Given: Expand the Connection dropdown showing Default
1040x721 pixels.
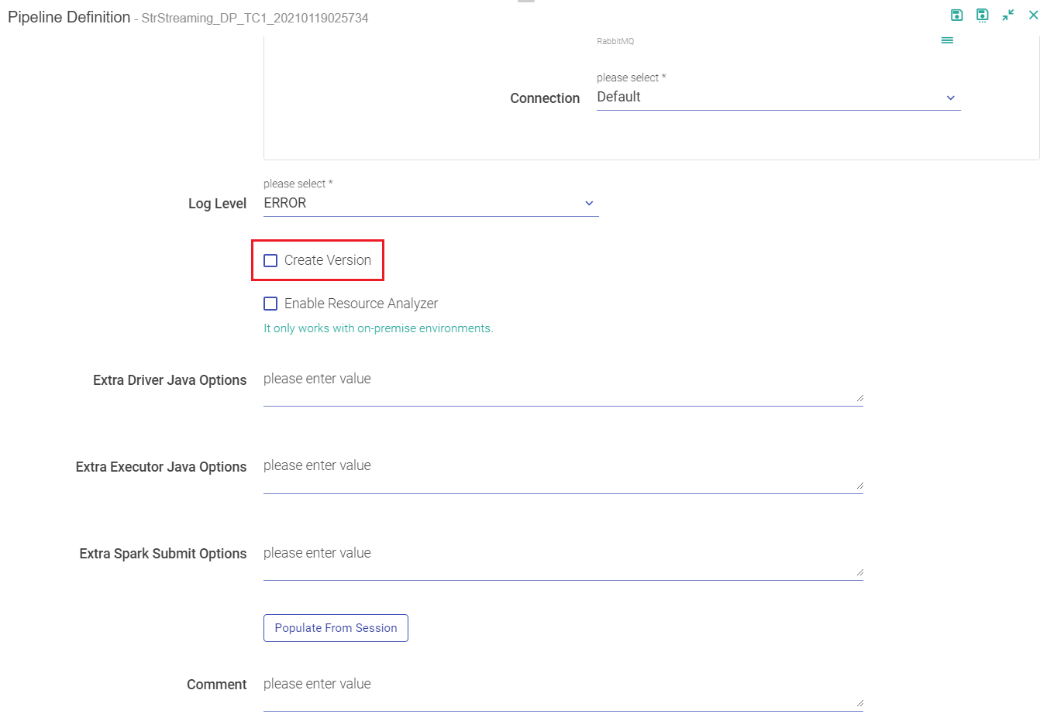Looking at the screenshot, I should 777,98.
